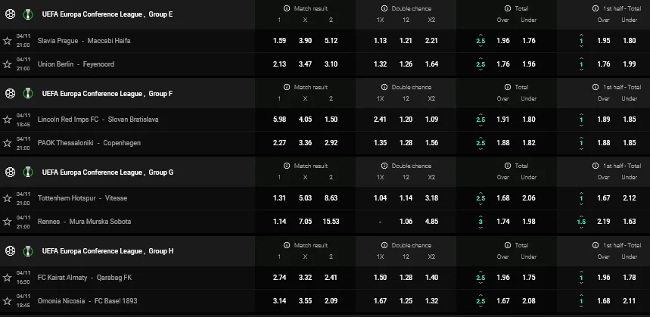650x317 pixels.
Task: Click the soccer ball icon for Group H
Action: [9, 251]
